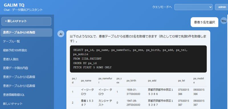Screen dimensions: 228x109
Task: Open the highlighted 患者テーブルから5名取得 chat
Action: [x=26, y=32]
